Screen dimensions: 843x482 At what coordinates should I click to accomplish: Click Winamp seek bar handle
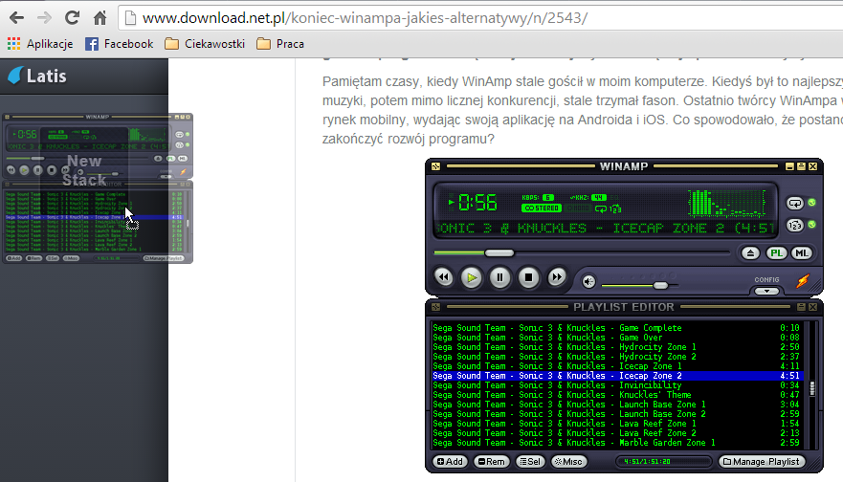[499, 252]
